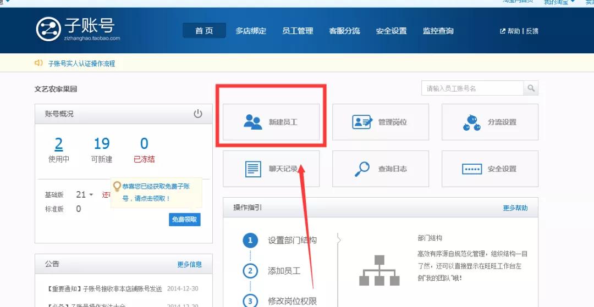The image size is (594, 307).
Task: Focus the 请输入员工账号名 search field
Action: 472,88
